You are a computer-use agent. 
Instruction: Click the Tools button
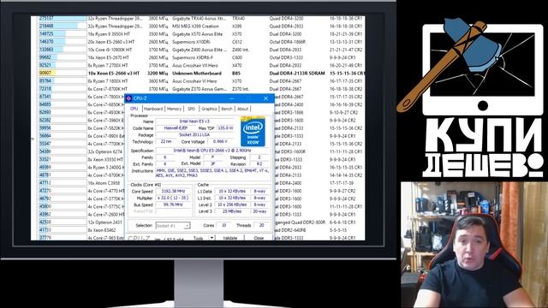(x=199, y=238)
